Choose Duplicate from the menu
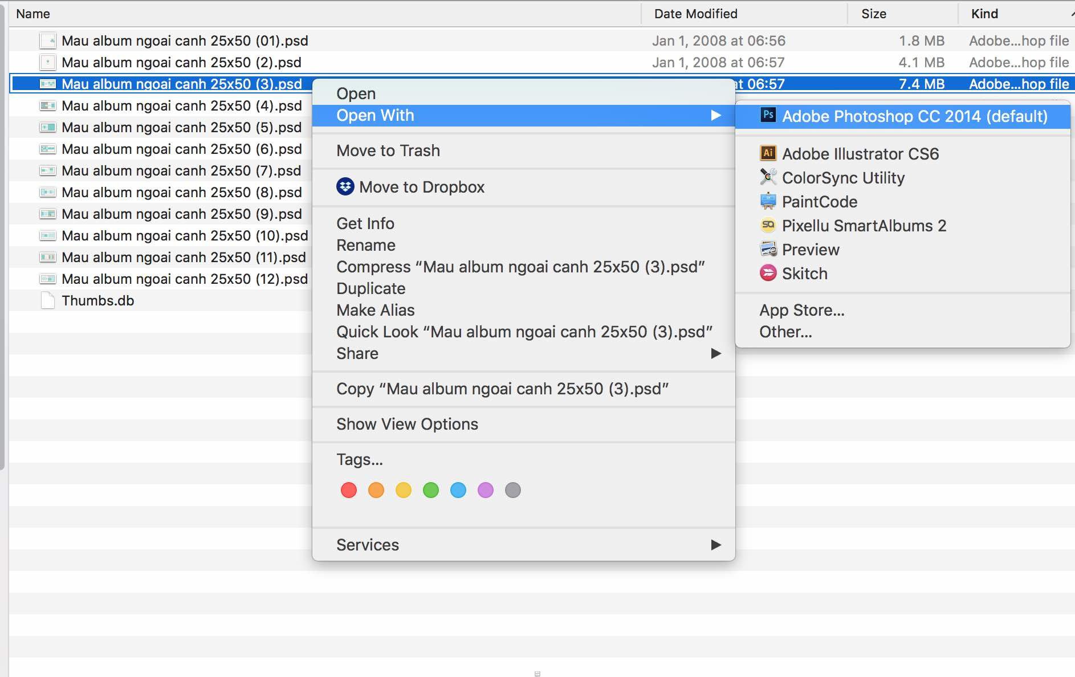The height and width of the screenshot is (677, 1075). pos(523,288)
